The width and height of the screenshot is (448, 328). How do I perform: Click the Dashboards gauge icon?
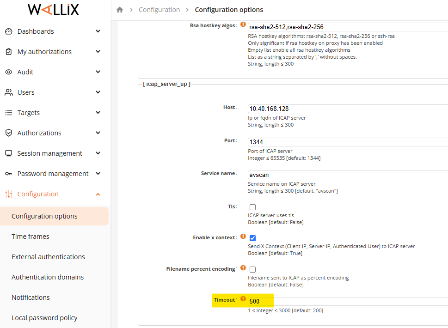click(9, 31)
